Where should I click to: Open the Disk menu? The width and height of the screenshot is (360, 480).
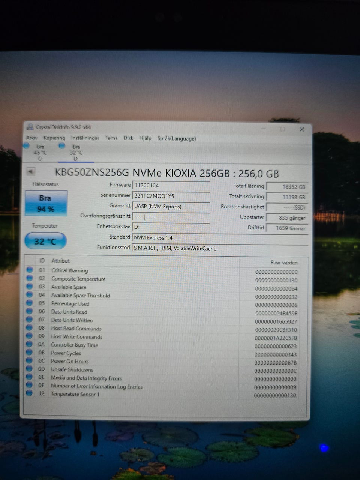click(128, 138)
